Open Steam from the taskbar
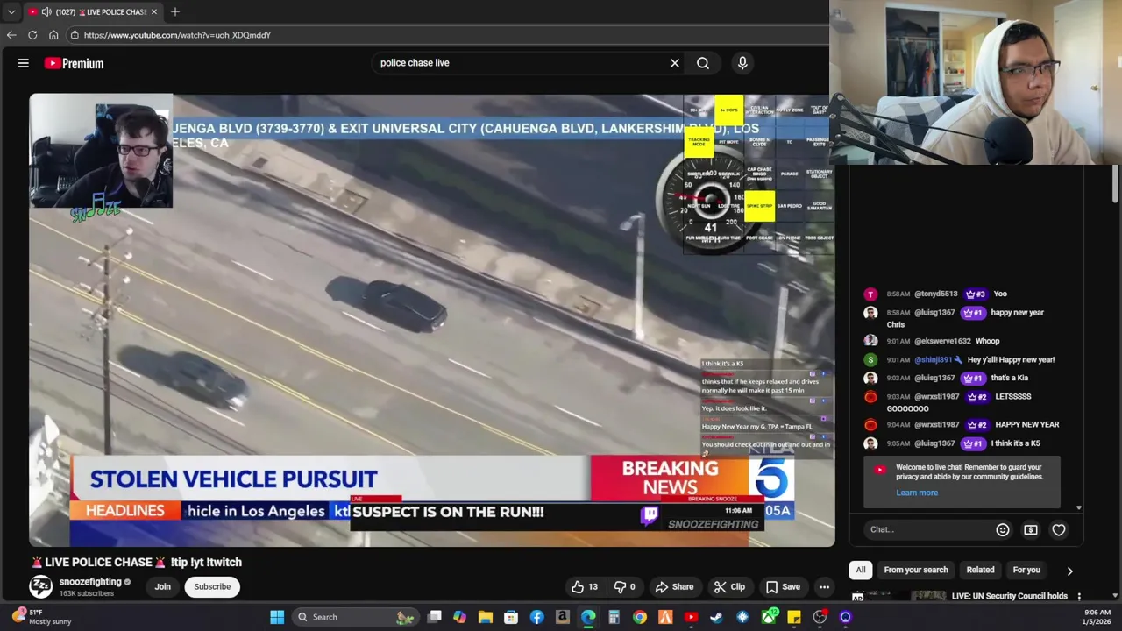 pos(716,617)
